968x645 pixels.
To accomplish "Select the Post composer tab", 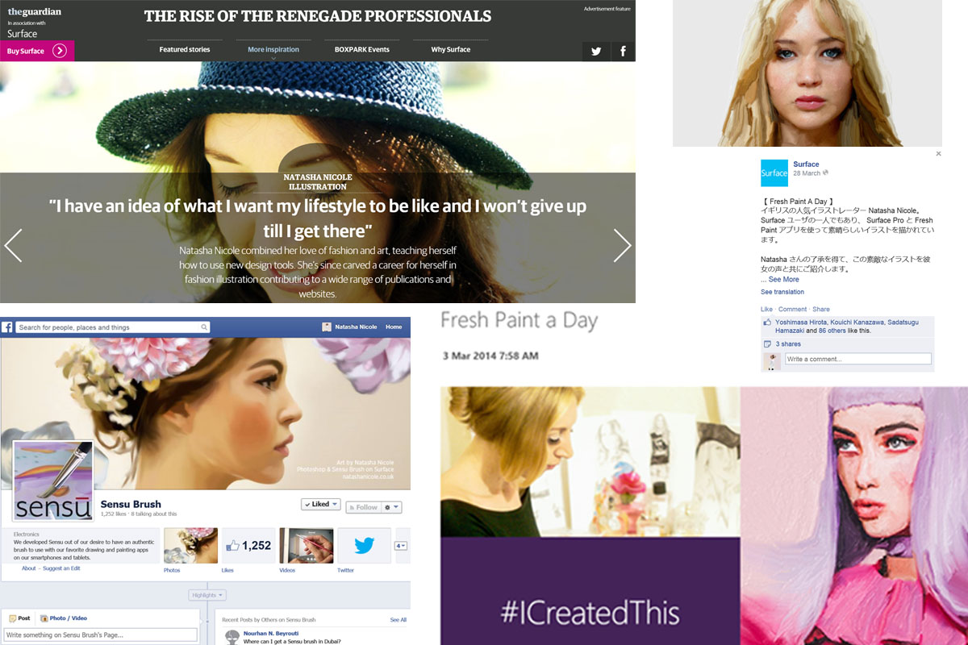I will [20, 618].
